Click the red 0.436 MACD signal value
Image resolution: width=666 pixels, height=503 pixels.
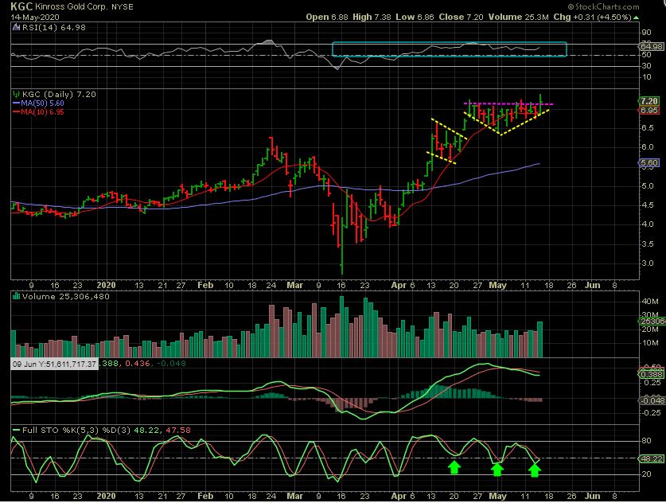(138, 364)
